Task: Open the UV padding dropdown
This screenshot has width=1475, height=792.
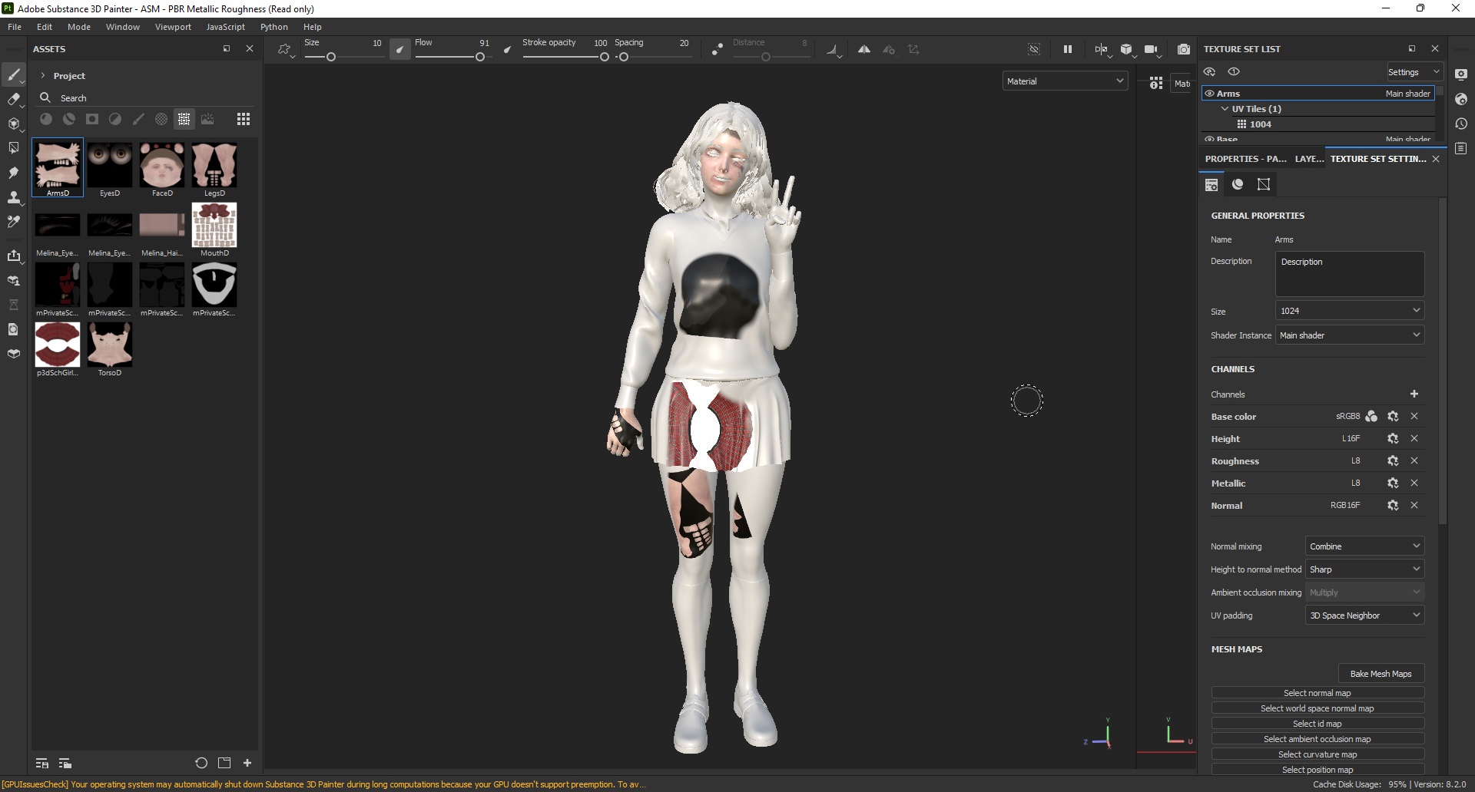Action: pos(1364,615)
